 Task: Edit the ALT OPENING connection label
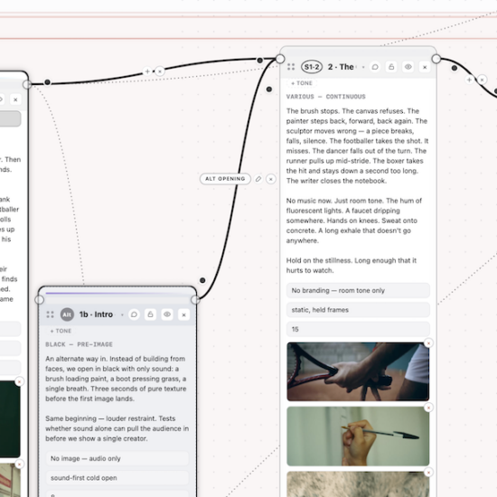(x=258, y=179)
